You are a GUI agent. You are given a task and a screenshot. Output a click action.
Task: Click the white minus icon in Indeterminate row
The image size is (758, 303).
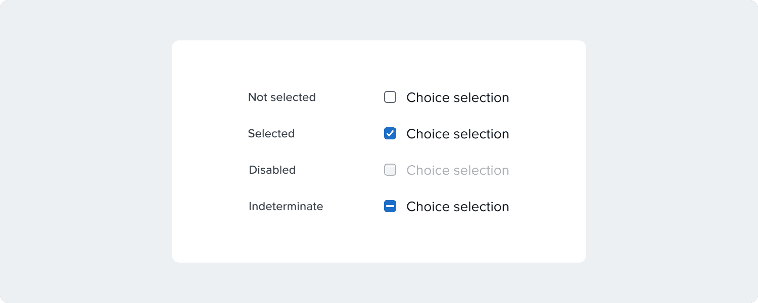click(x=390, y=206)
